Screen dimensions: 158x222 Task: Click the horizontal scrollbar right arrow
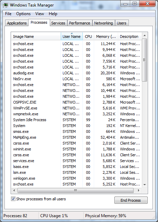(x=139, y=190)
